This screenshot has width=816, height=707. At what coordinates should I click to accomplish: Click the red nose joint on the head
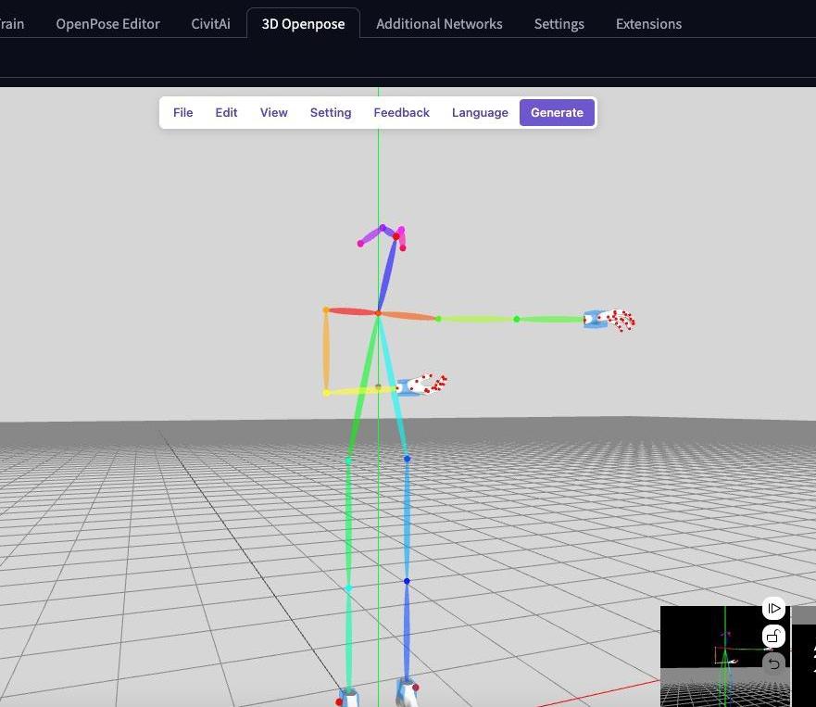[396, 237]
